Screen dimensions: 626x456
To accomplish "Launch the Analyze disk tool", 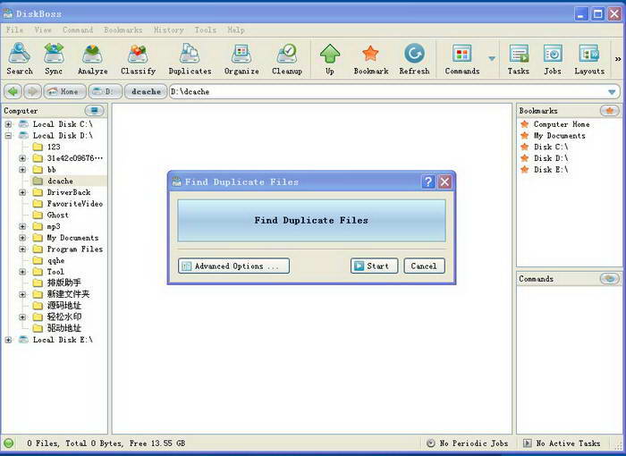I will pos(92,59).
